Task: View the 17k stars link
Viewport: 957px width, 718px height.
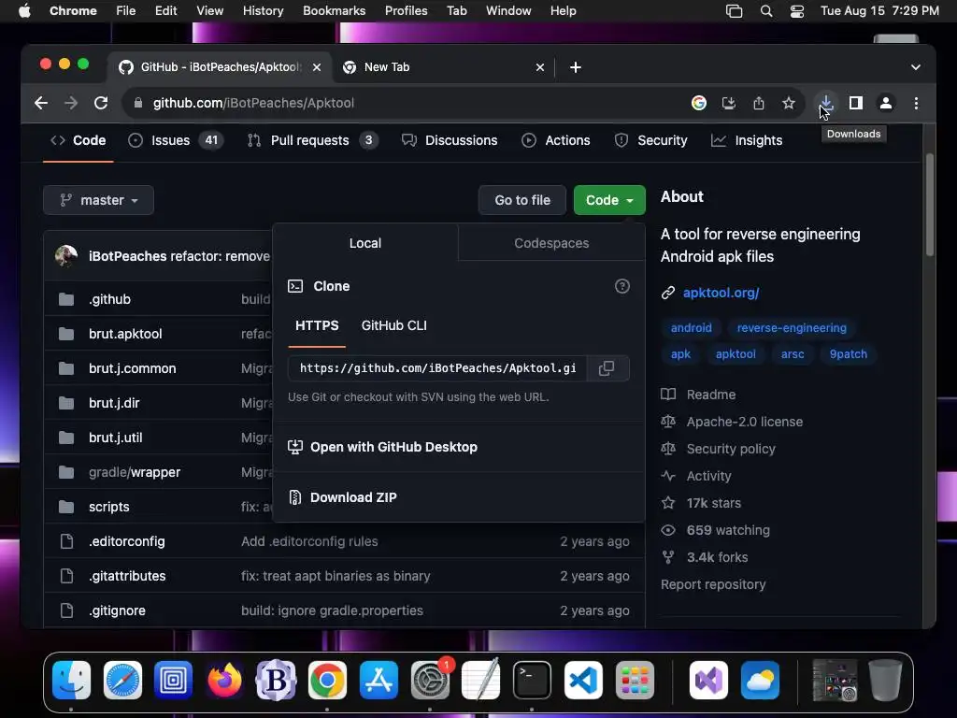Action: 713,503
